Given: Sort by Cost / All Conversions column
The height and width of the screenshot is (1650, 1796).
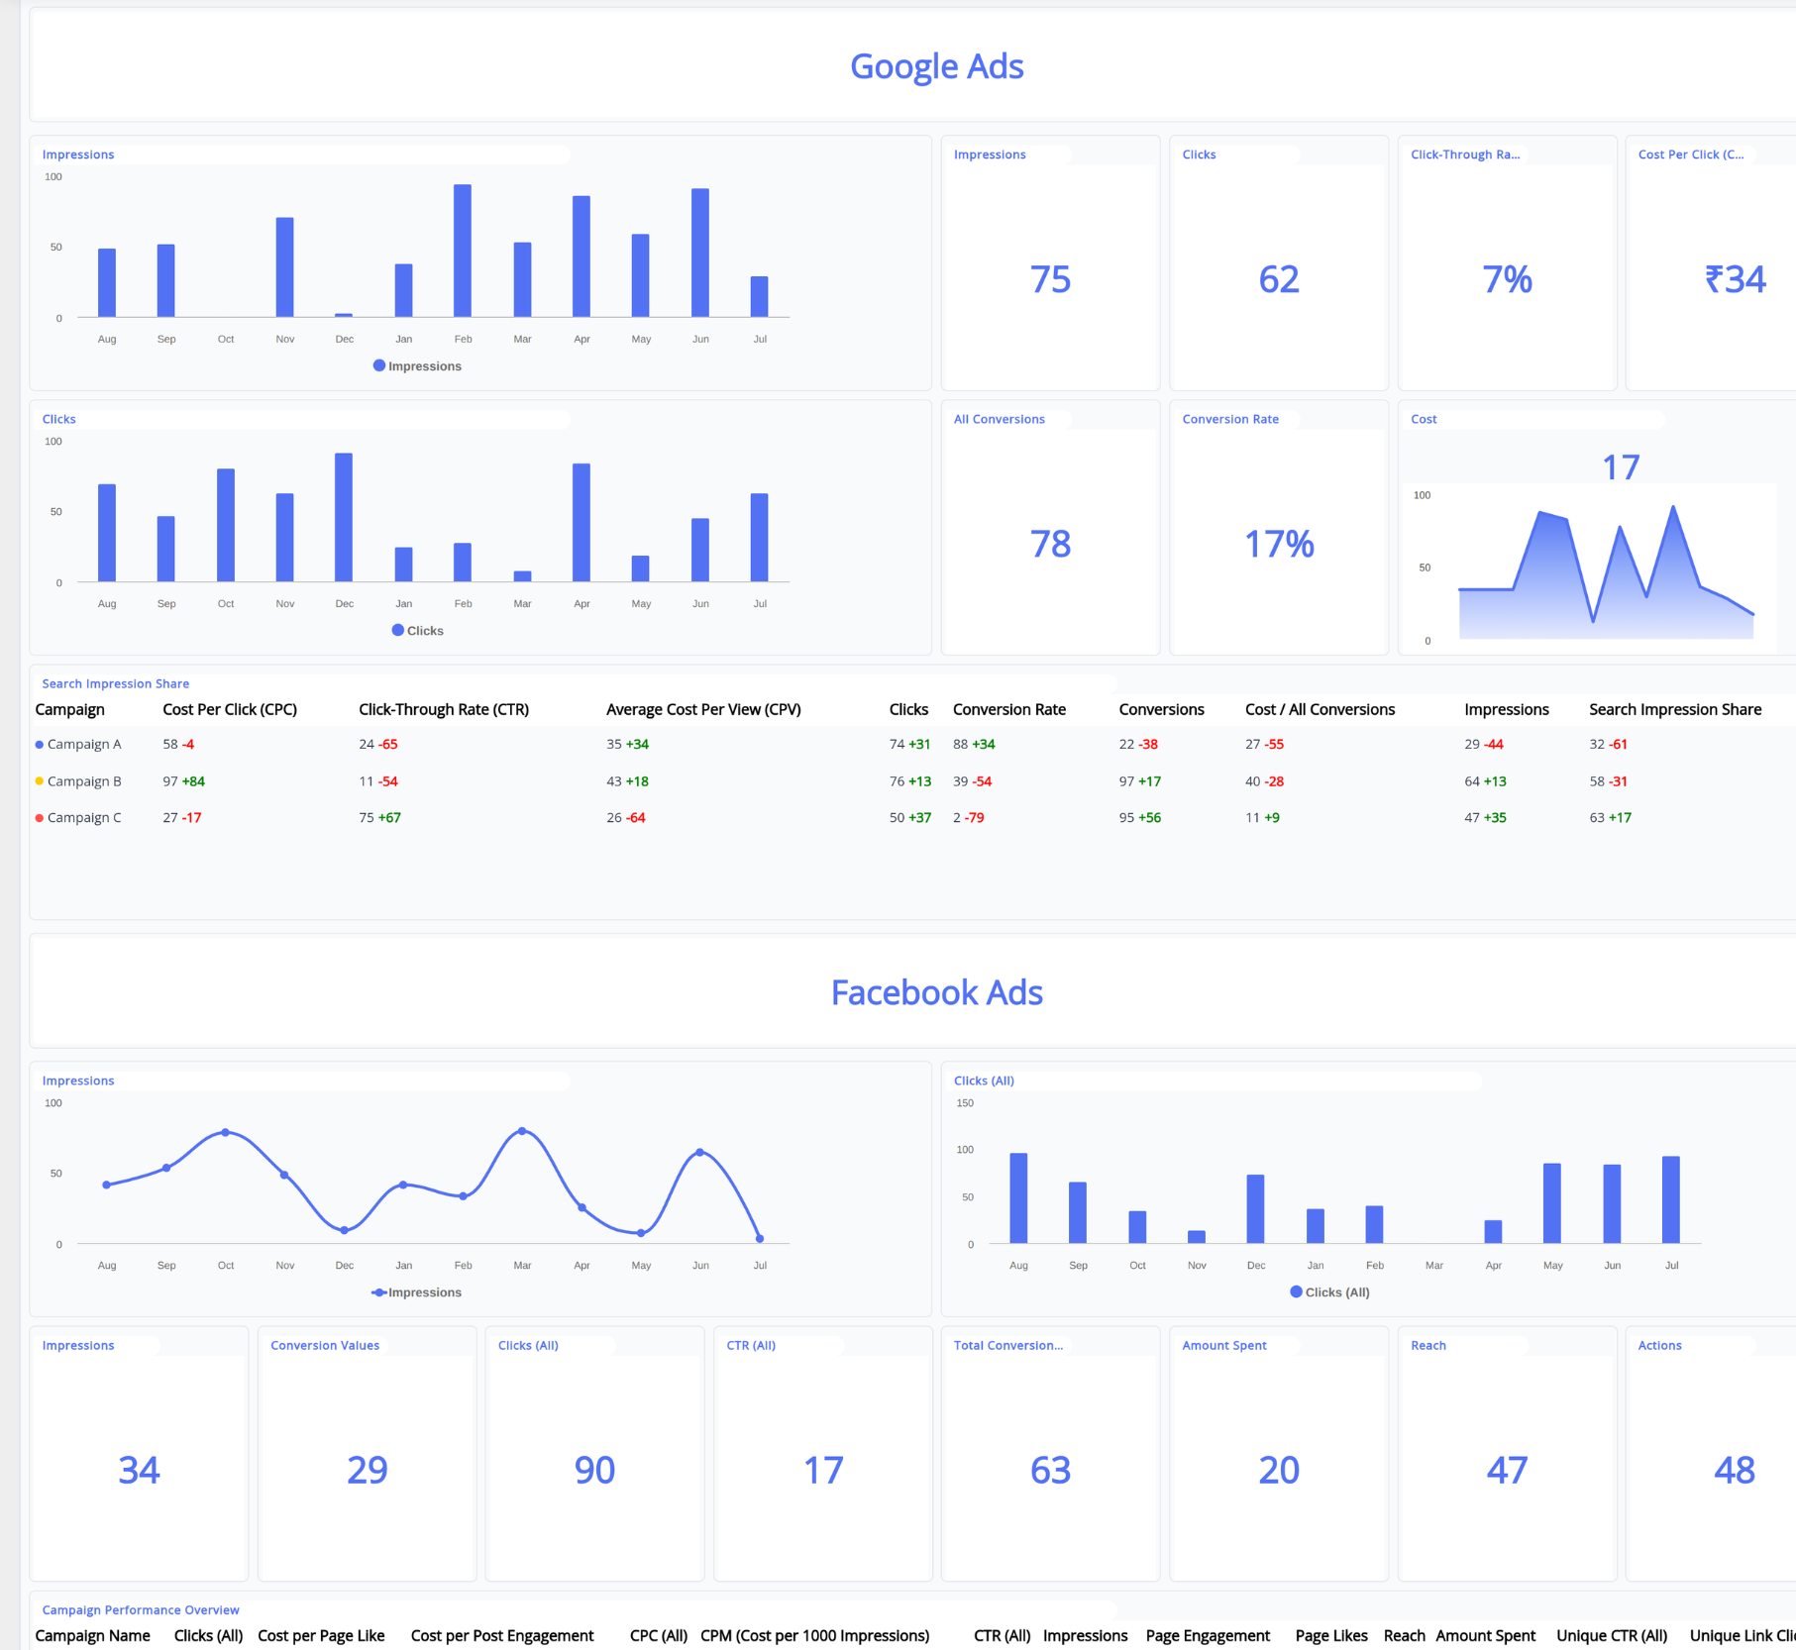Looking at the screenshot, I should pos(1320,709).
